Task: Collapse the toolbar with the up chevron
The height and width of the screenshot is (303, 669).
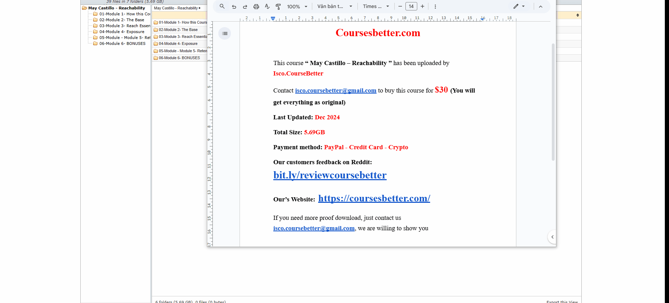Action: pyautogui.click(x=541, y=7)
